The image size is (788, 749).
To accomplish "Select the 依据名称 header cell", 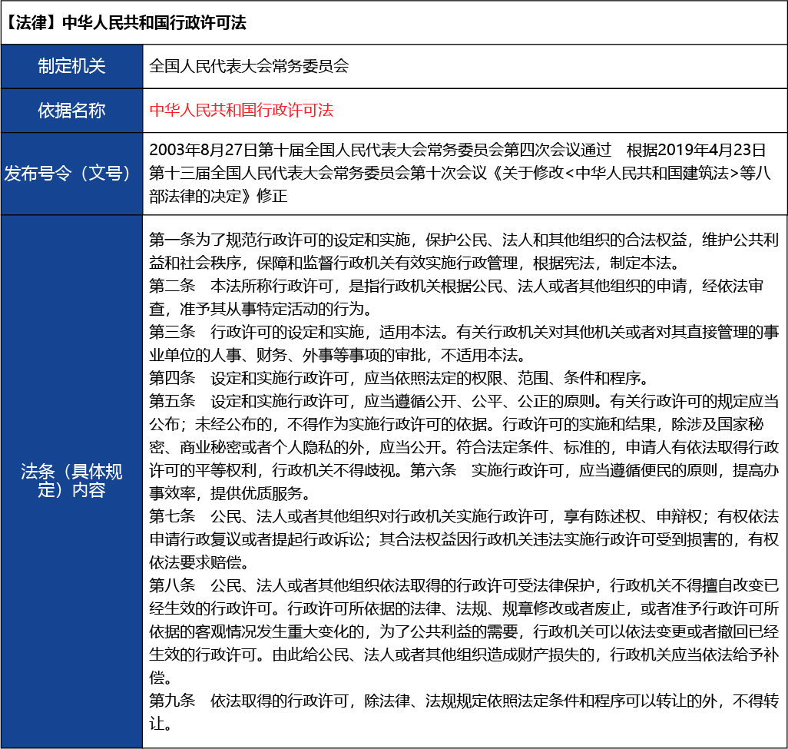I will (72, 111).
